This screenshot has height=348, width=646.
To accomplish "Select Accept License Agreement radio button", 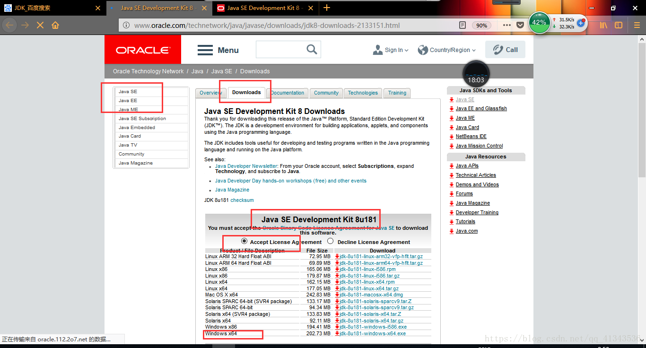I will pos(244,241).
